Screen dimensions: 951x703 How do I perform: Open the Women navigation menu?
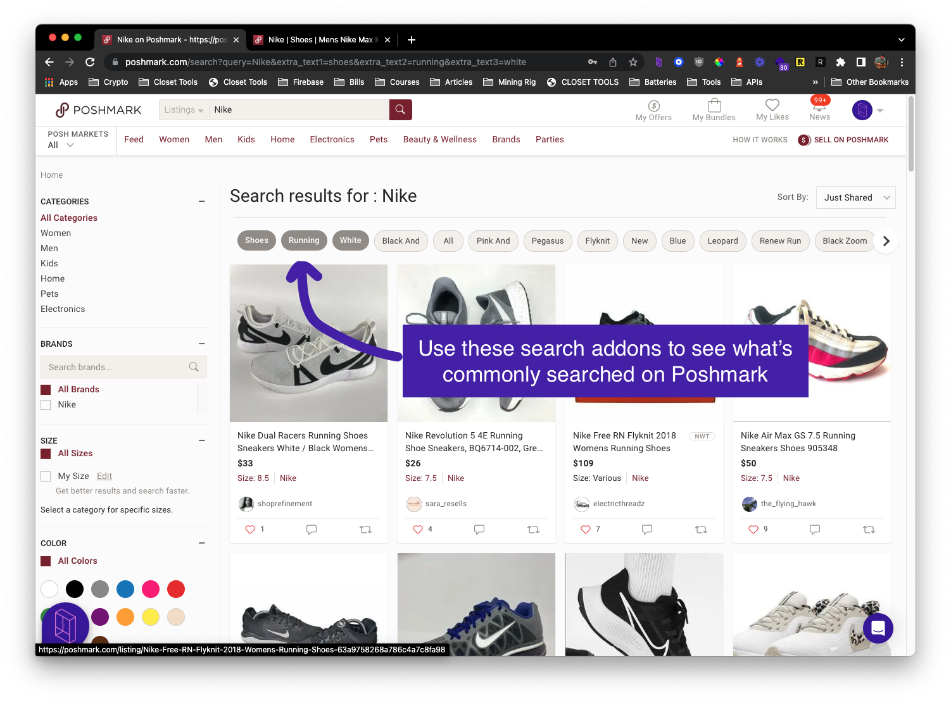[x=174, y=140]
